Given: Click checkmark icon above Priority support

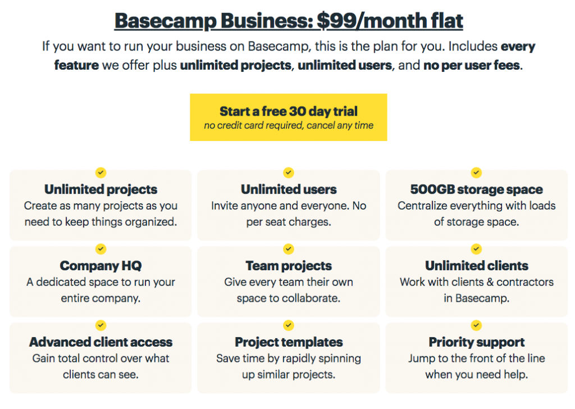Looking at the screenshot, I should click(476, 325).
